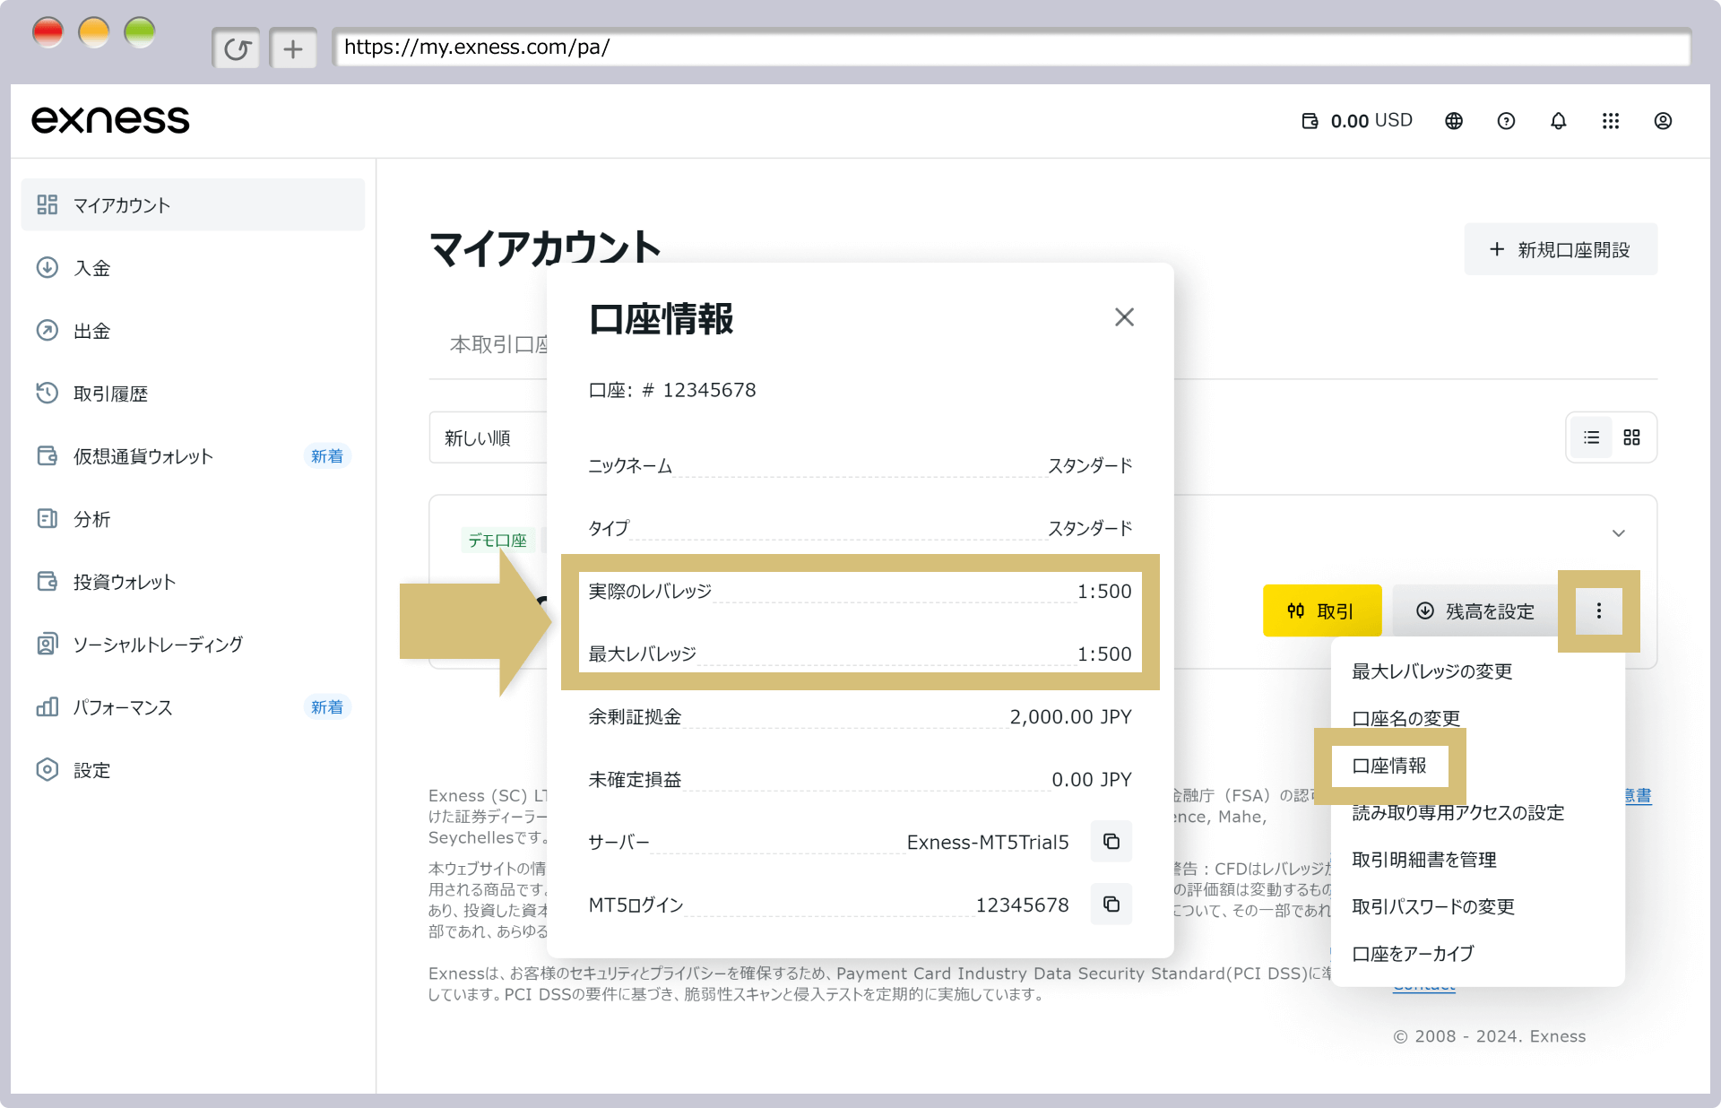1721x1108 pixels.
Task: Choose 取引パスワードの変更 from menu
Action: click(x=1433, y=906)
